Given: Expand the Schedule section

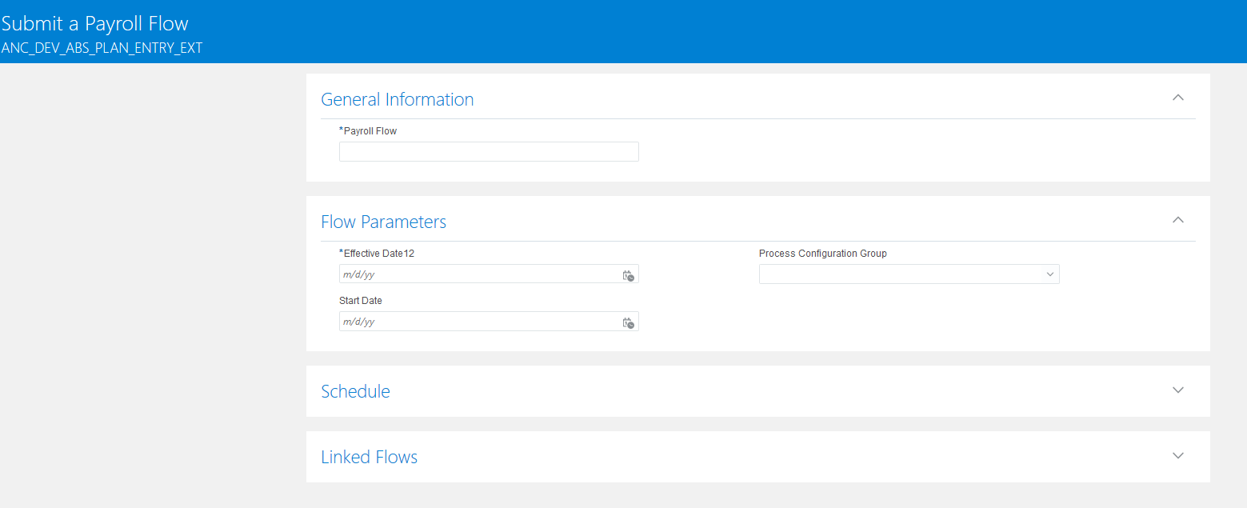Looking at the screenshot, I should pos(1177,390).
